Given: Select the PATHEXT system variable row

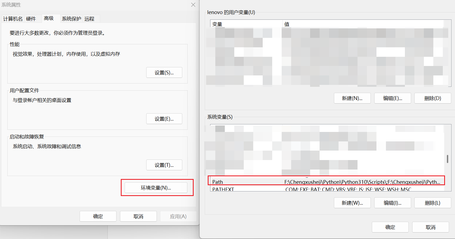Looking at the screenshot, I should (x=327, y=189).
